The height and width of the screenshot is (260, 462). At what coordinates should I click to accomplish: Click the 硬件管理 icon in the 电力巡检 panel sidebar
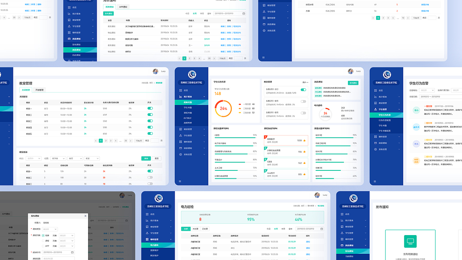(147, 239)
